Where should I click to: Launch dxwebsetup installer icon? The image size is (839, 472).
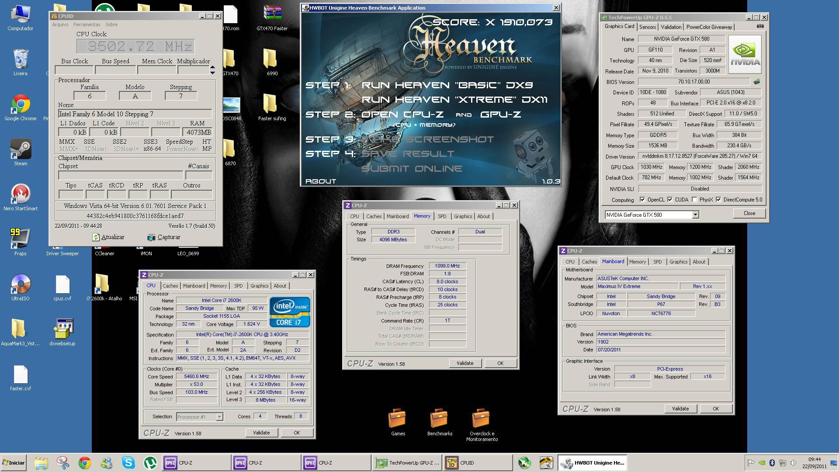(x=62, y=333)
